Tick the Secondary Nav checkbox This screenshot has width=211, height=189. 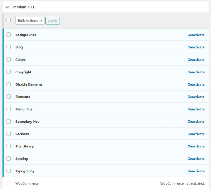click(x=9, y=122)
